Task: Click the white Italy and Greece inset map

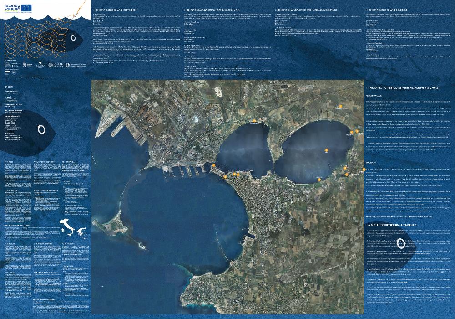Action: point(72,228)
